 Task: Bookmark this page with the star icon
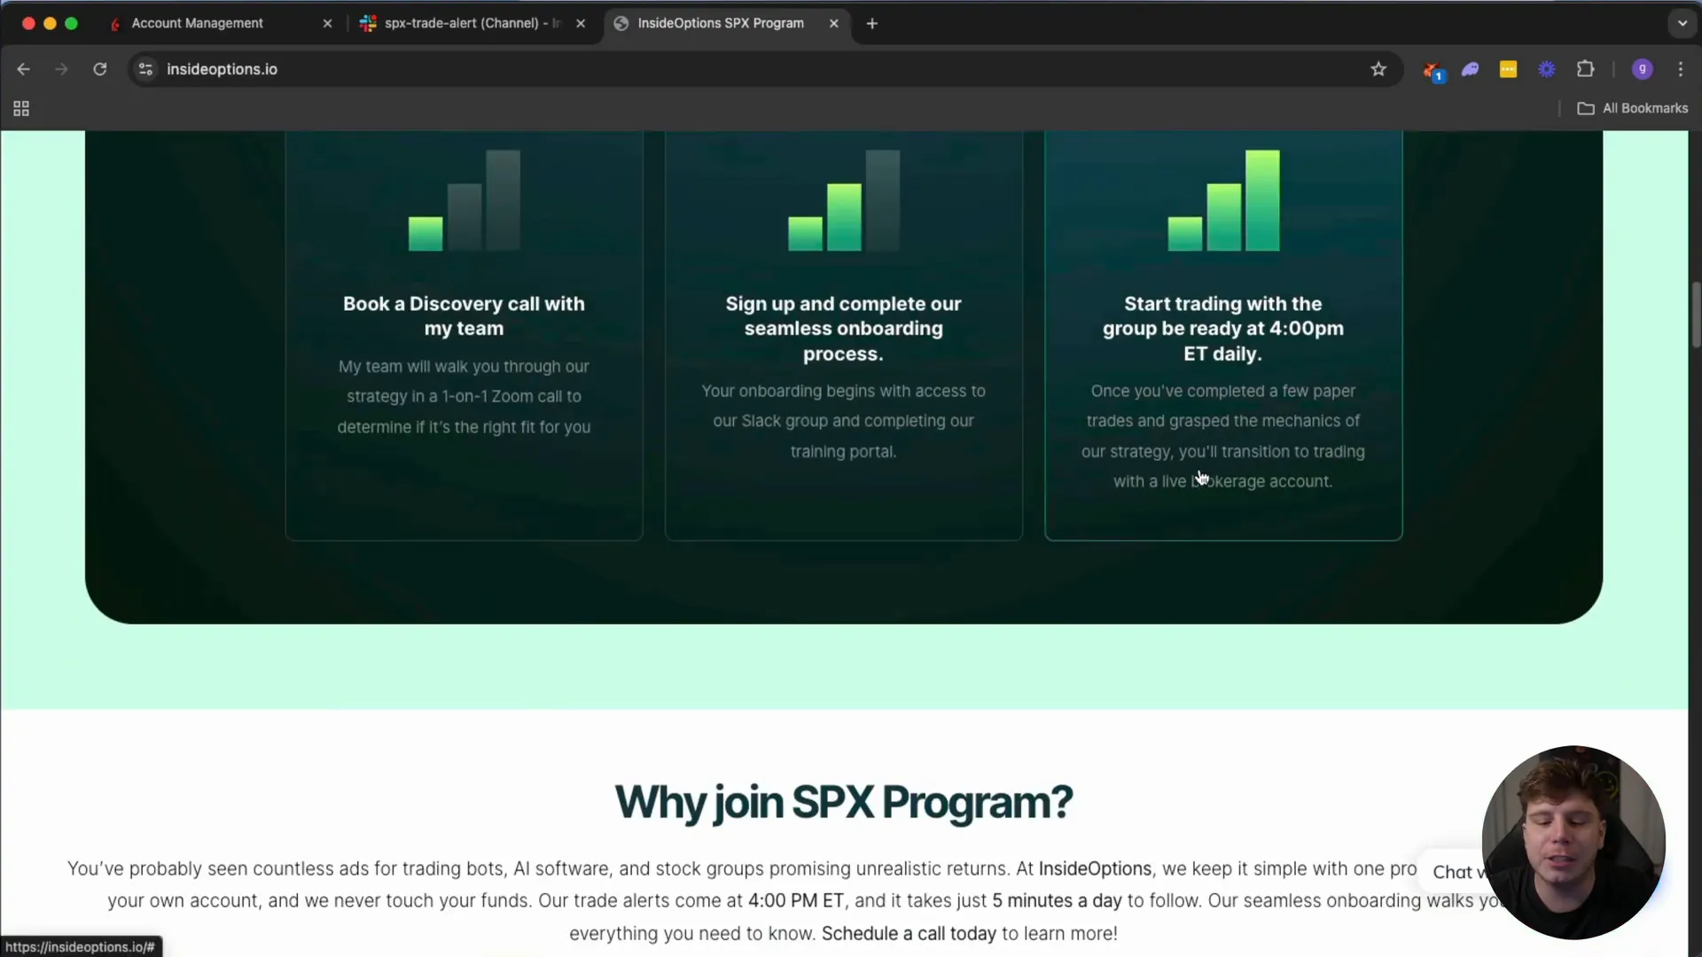pyautogui.click(x=1378, y=69)
